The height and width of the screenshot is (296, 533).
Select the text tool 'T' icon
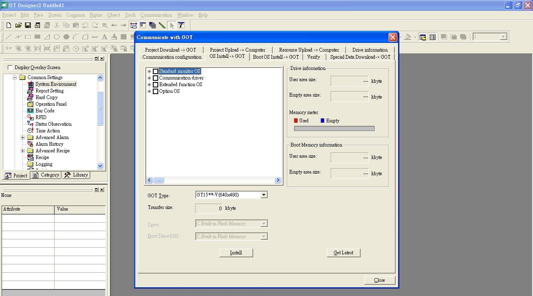181,25
